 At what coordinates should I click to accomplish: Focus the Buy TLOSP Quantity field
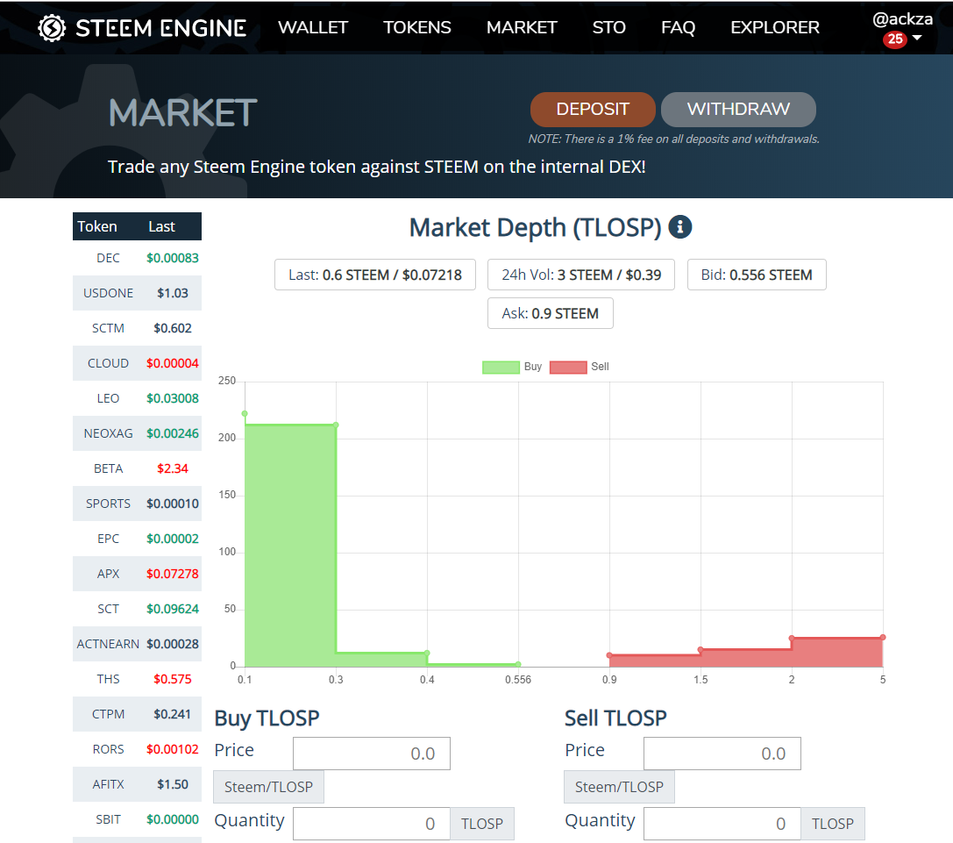click(372, 824)
